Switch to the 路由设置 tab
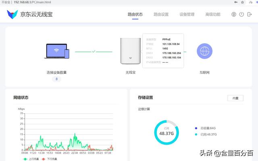 click(x=161, y=15)
